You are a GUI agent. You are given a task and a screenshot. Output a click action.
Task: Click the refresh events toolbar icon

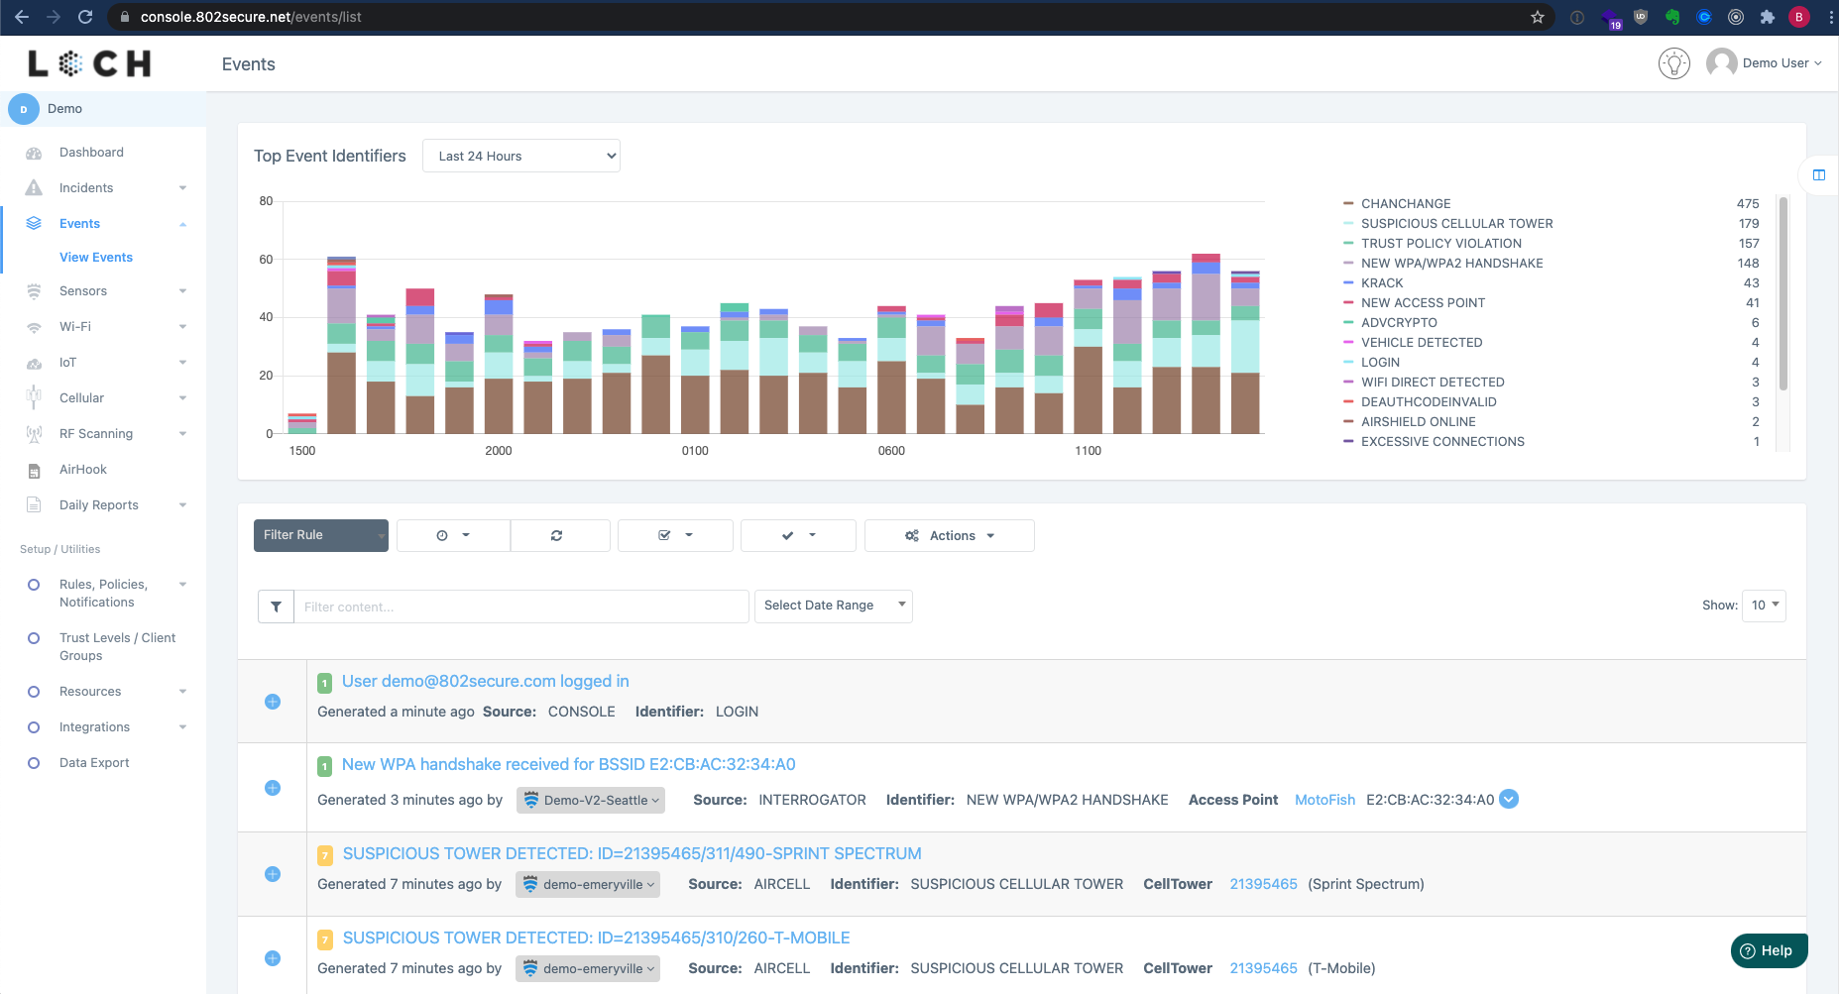(x=557, y=535)
